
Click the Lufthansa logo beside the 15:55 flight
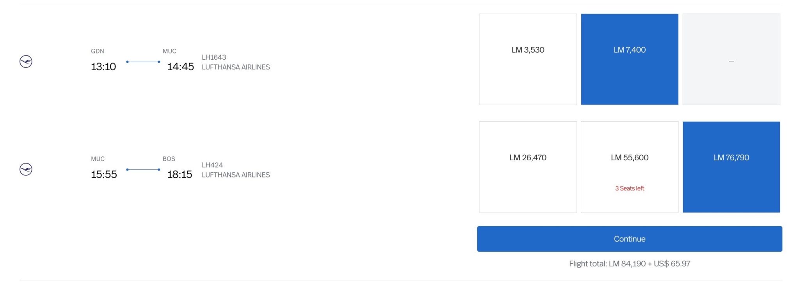point(26,169)
